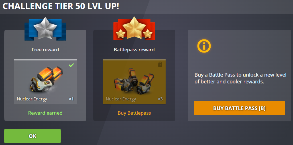This screenshot has width=293, height=145.
Task: Click the Battlepass reward heading
Action: tap(134, 50)
